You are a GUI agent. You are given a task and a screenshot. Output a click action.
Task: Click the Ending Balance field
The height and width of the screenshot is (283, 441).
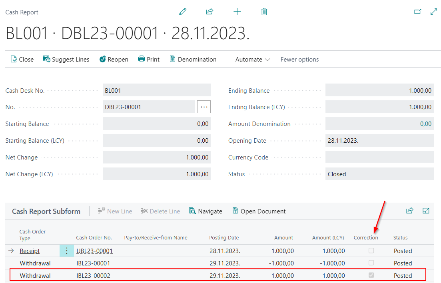tap(379, 90)
